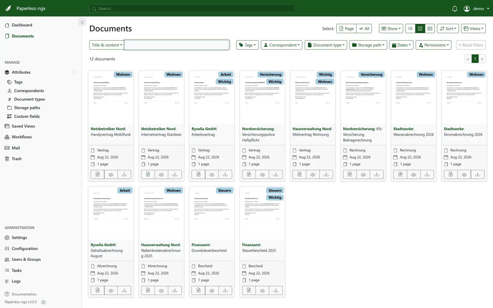493x308 pixels.
Task: Open the Show display options dropdown
Action: click(x=391, y=28)
